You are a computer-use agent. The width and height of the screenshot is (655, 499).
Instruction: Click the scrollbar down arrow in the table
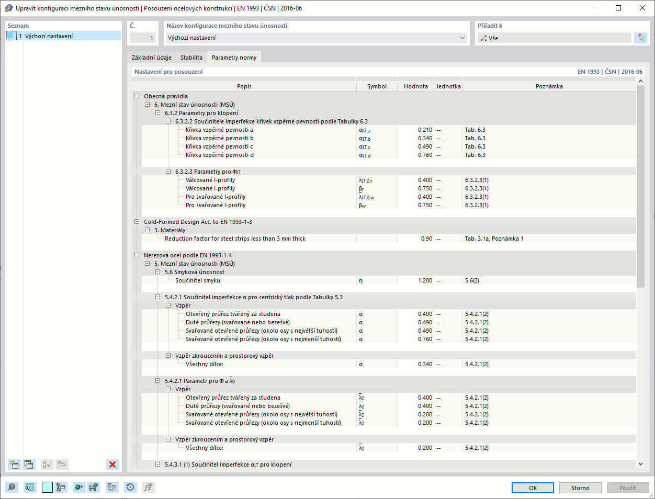point(640,464)
